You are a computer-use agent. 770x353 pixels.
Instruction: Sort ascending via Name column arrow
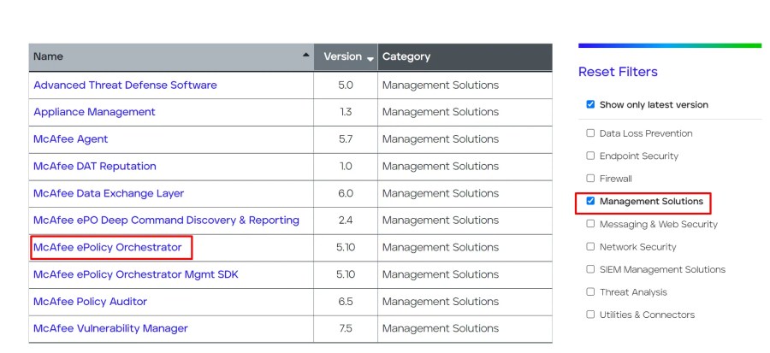point(306,55)
